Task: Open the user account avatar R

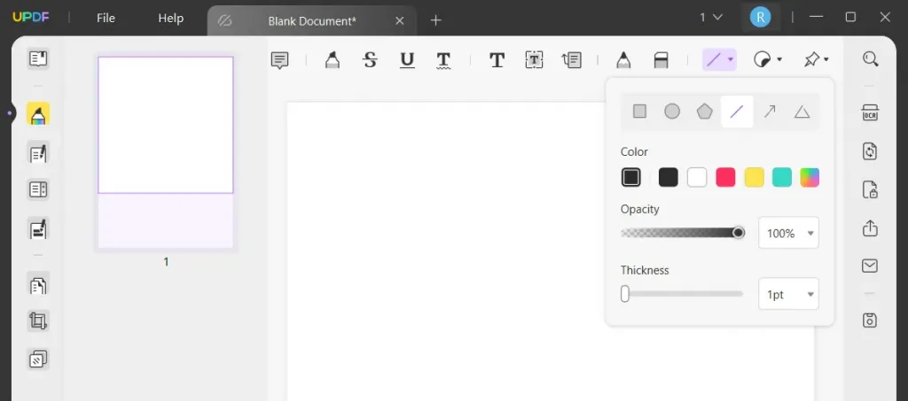Action: click(760, 18)
